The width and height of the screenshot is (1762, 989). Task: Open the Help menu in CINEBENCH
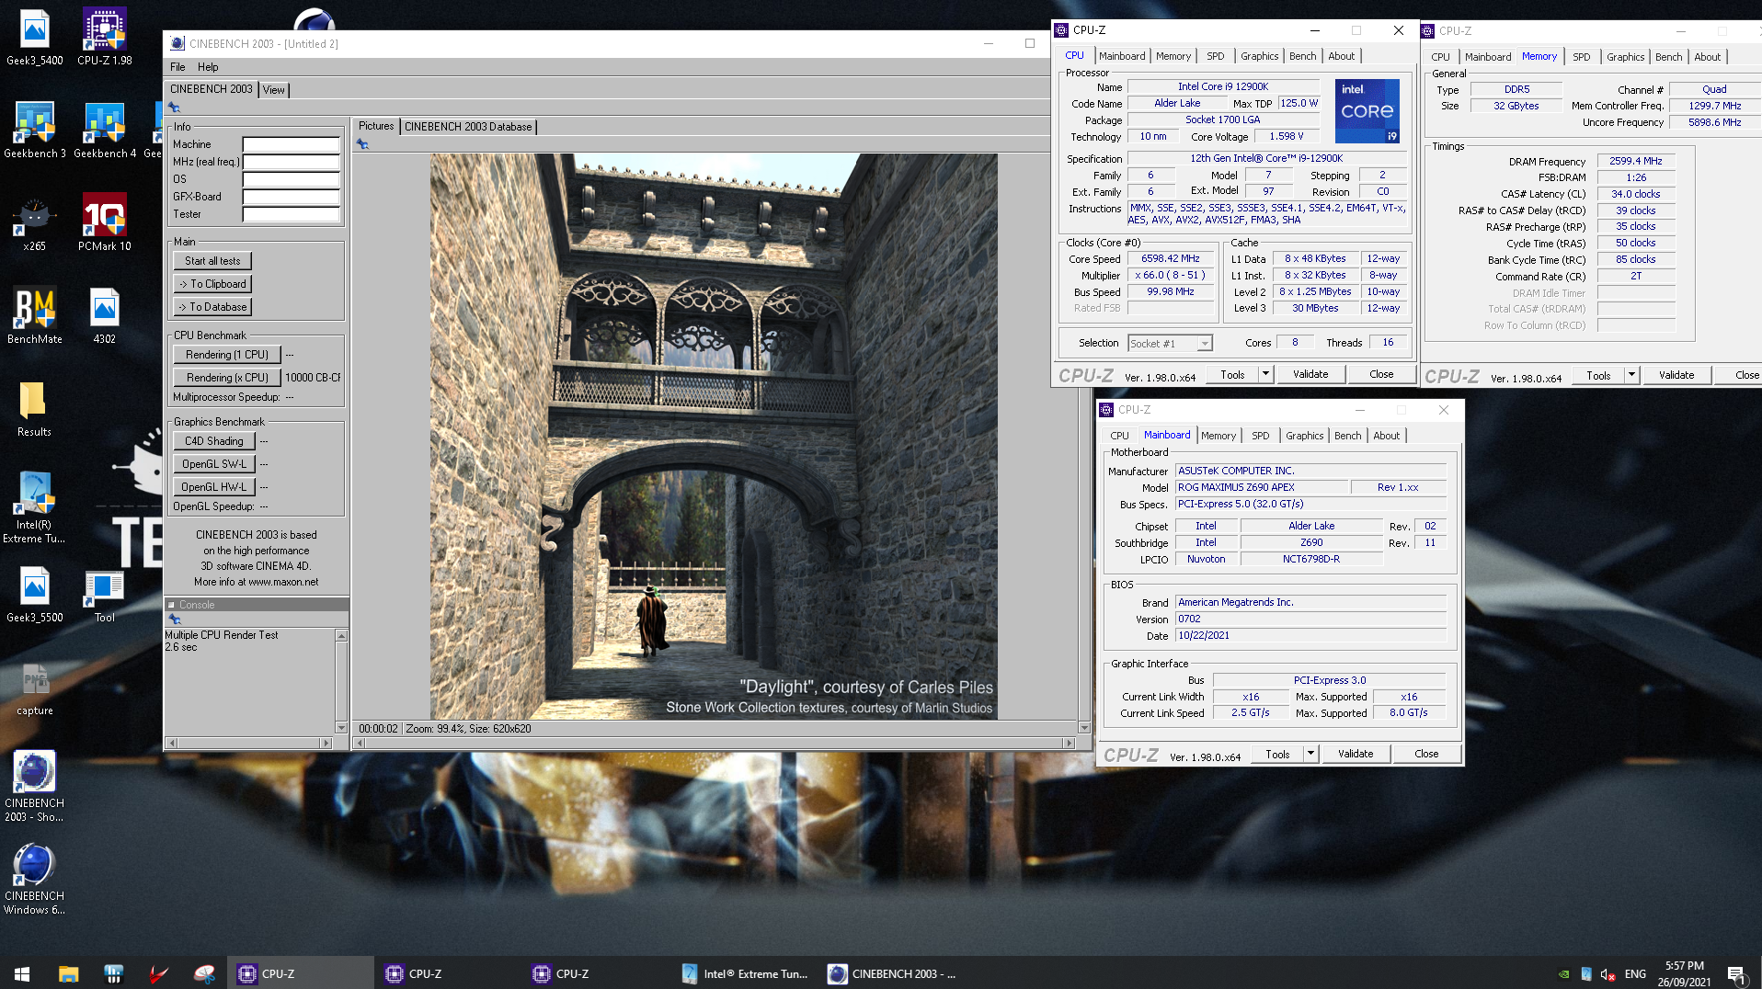(208, 67)
